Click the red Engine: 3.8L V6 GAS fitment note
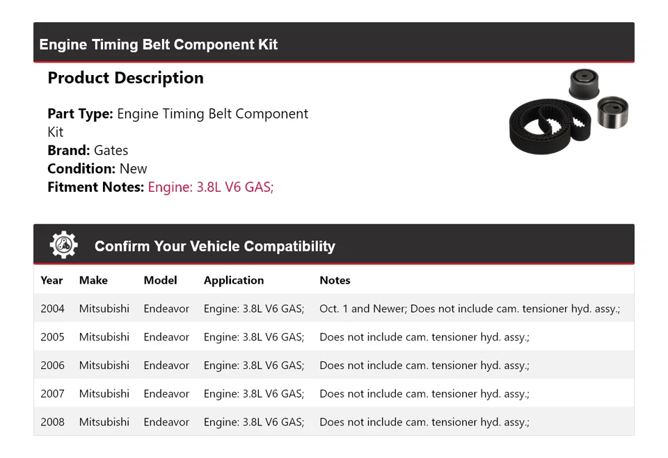Image resolution: width=668 pixels, height=458 pixels. click(210, 187)
